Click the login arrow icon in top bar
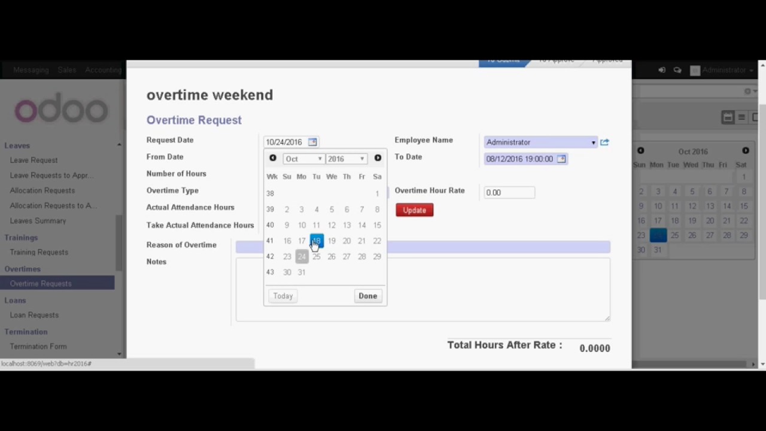This screenshot has width=766, height=431. (662, 70)
